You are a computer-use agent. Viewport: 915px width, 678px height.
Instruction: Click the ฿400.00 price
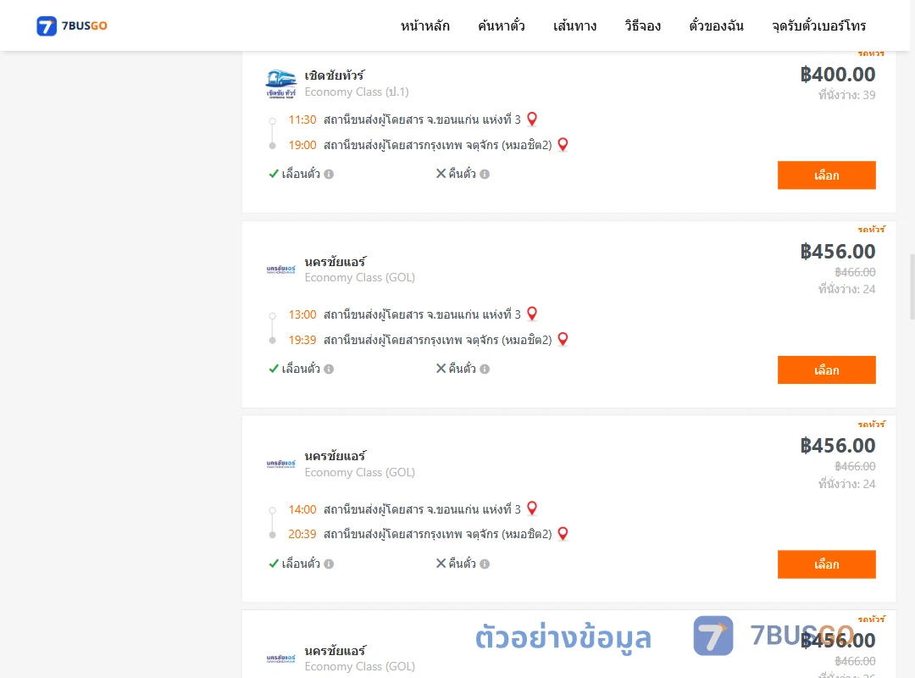[838, 75]
